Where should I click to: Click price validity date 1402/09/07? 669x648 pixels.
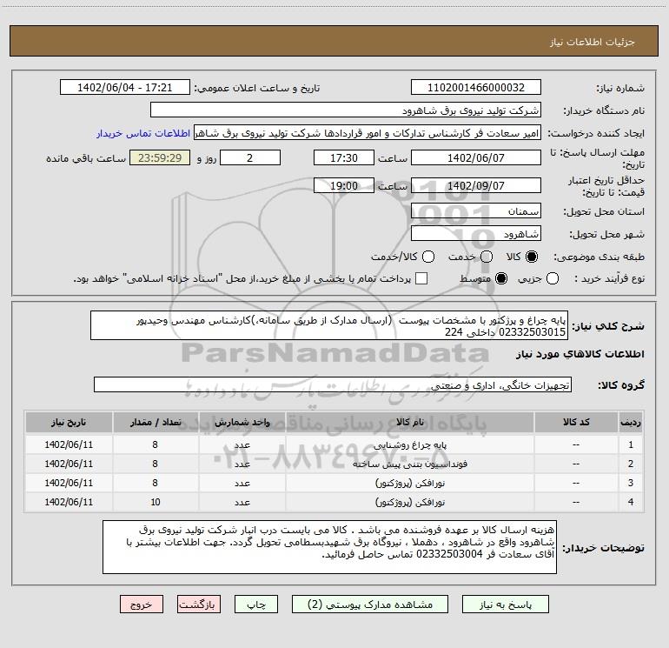(x=476, y=185)
